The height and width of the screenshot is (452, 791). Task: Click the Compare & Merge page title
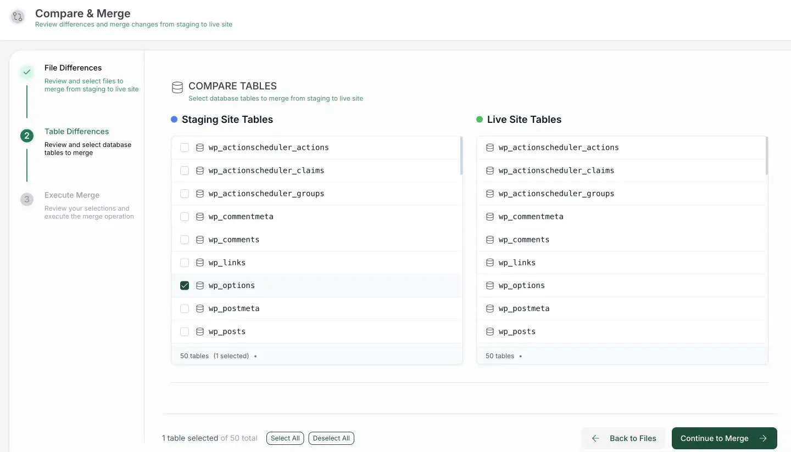tap(83, 13)
